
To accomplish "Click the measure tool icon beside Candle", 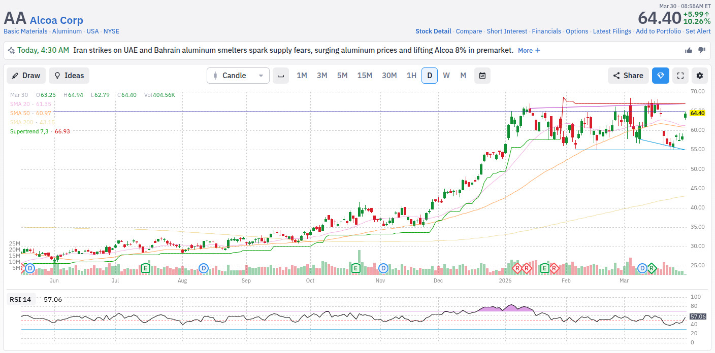I will pyautogui.click(x=280, y=76).
